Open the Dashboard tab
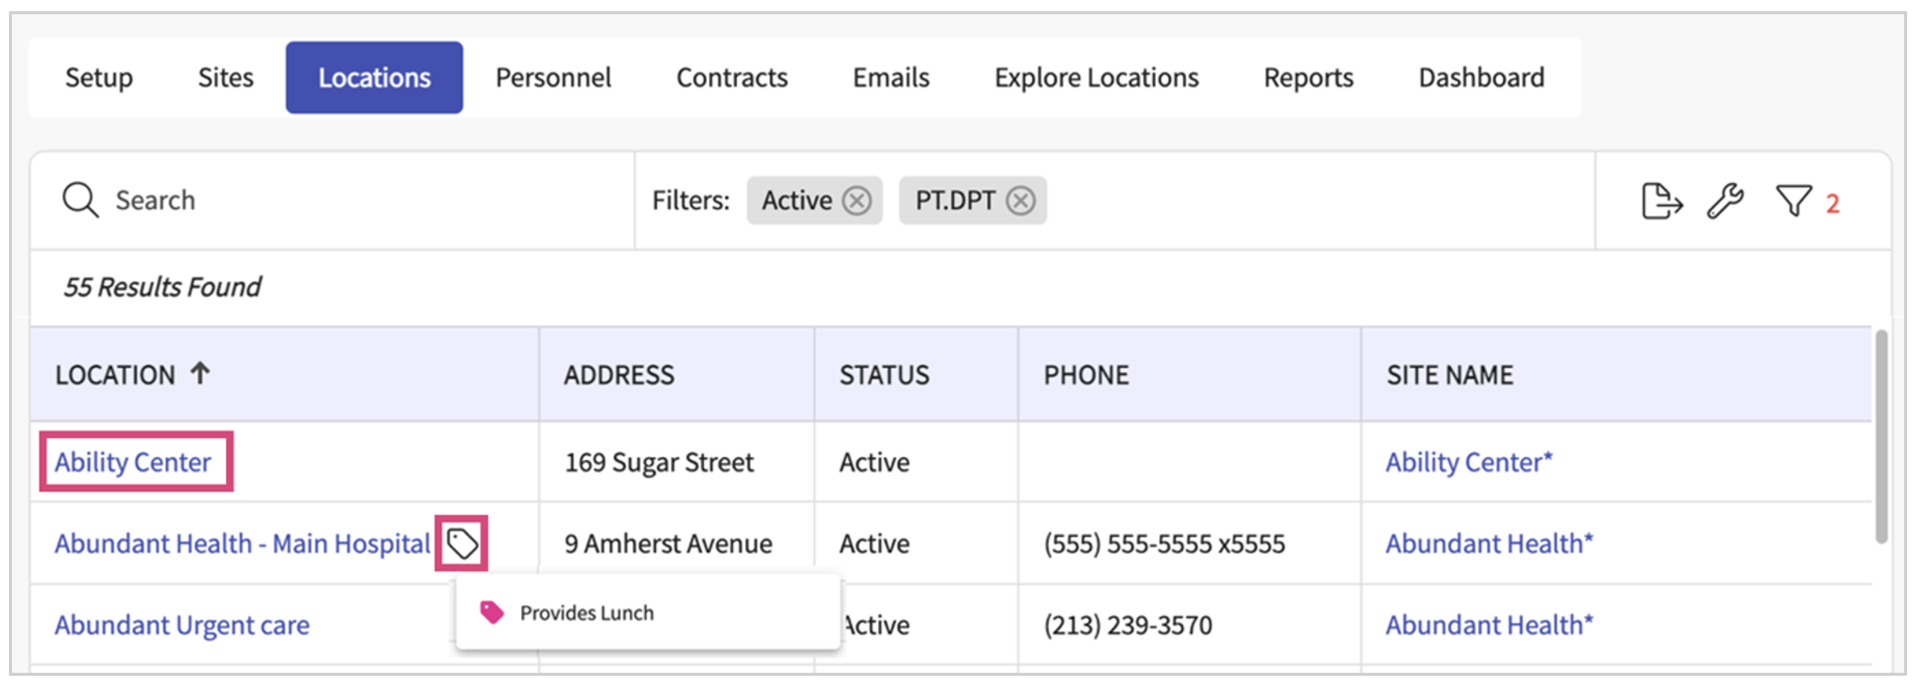The width and height of the screenshot is (1919, 684). pos(1481,78)
